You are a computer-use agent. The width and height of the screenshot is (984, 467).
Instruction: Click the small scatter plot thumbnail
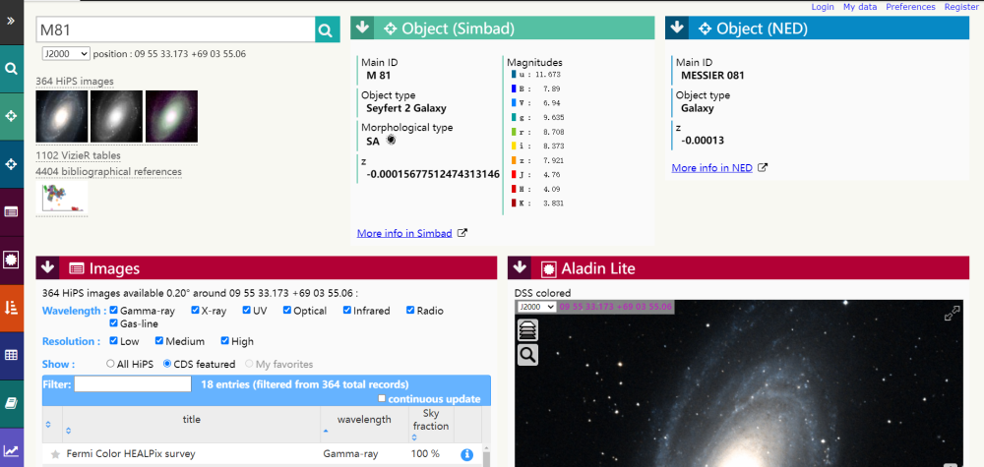click(61, 198)
